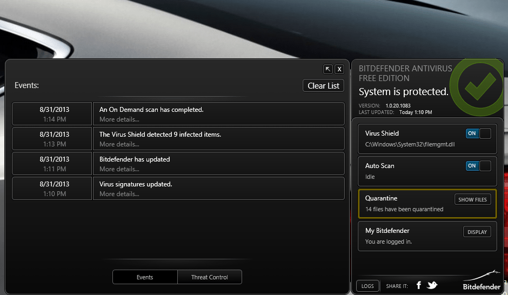Clear the events list
This screenshot has height=295, width=508.
323,86
